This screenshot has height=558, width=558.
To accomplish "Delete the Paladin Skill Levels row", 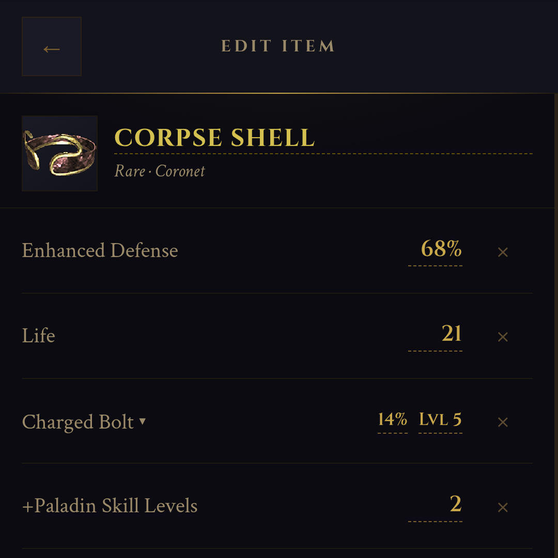I will [503, 507].
